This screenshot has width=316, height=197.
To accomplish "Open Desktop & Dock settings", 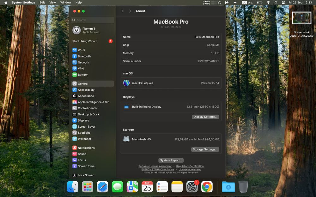I will point(93,114).
